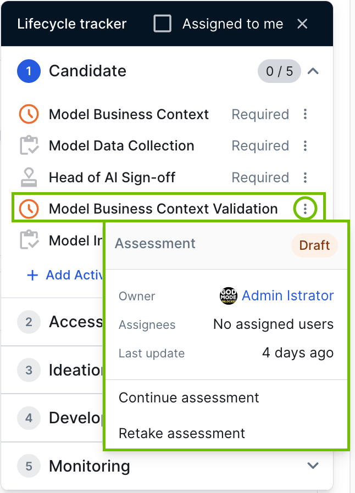Click the stamp icon beside Head of AI Sign-off
Viewport: 355px width, 493px height.
click(29, 177)
